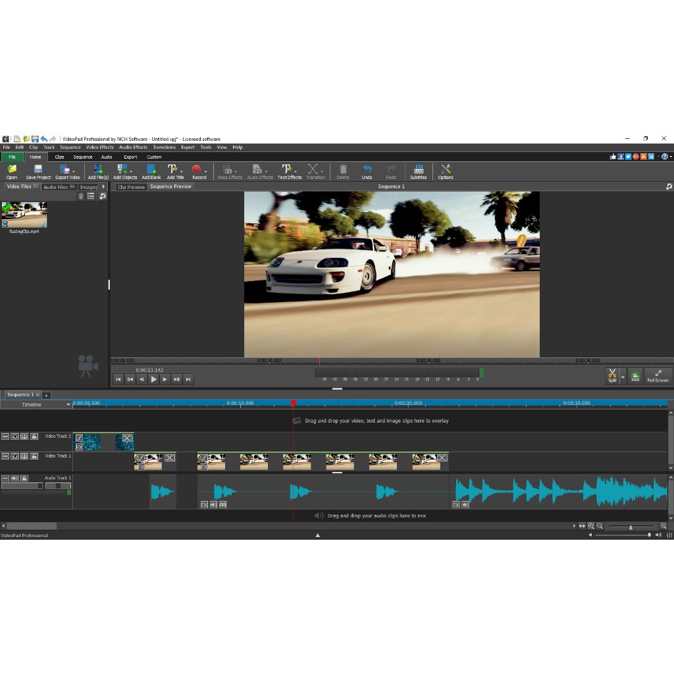This screenshot has width=674, height=674.
Task: Click the Add File(s) toolbar icon
Action: 97,170
